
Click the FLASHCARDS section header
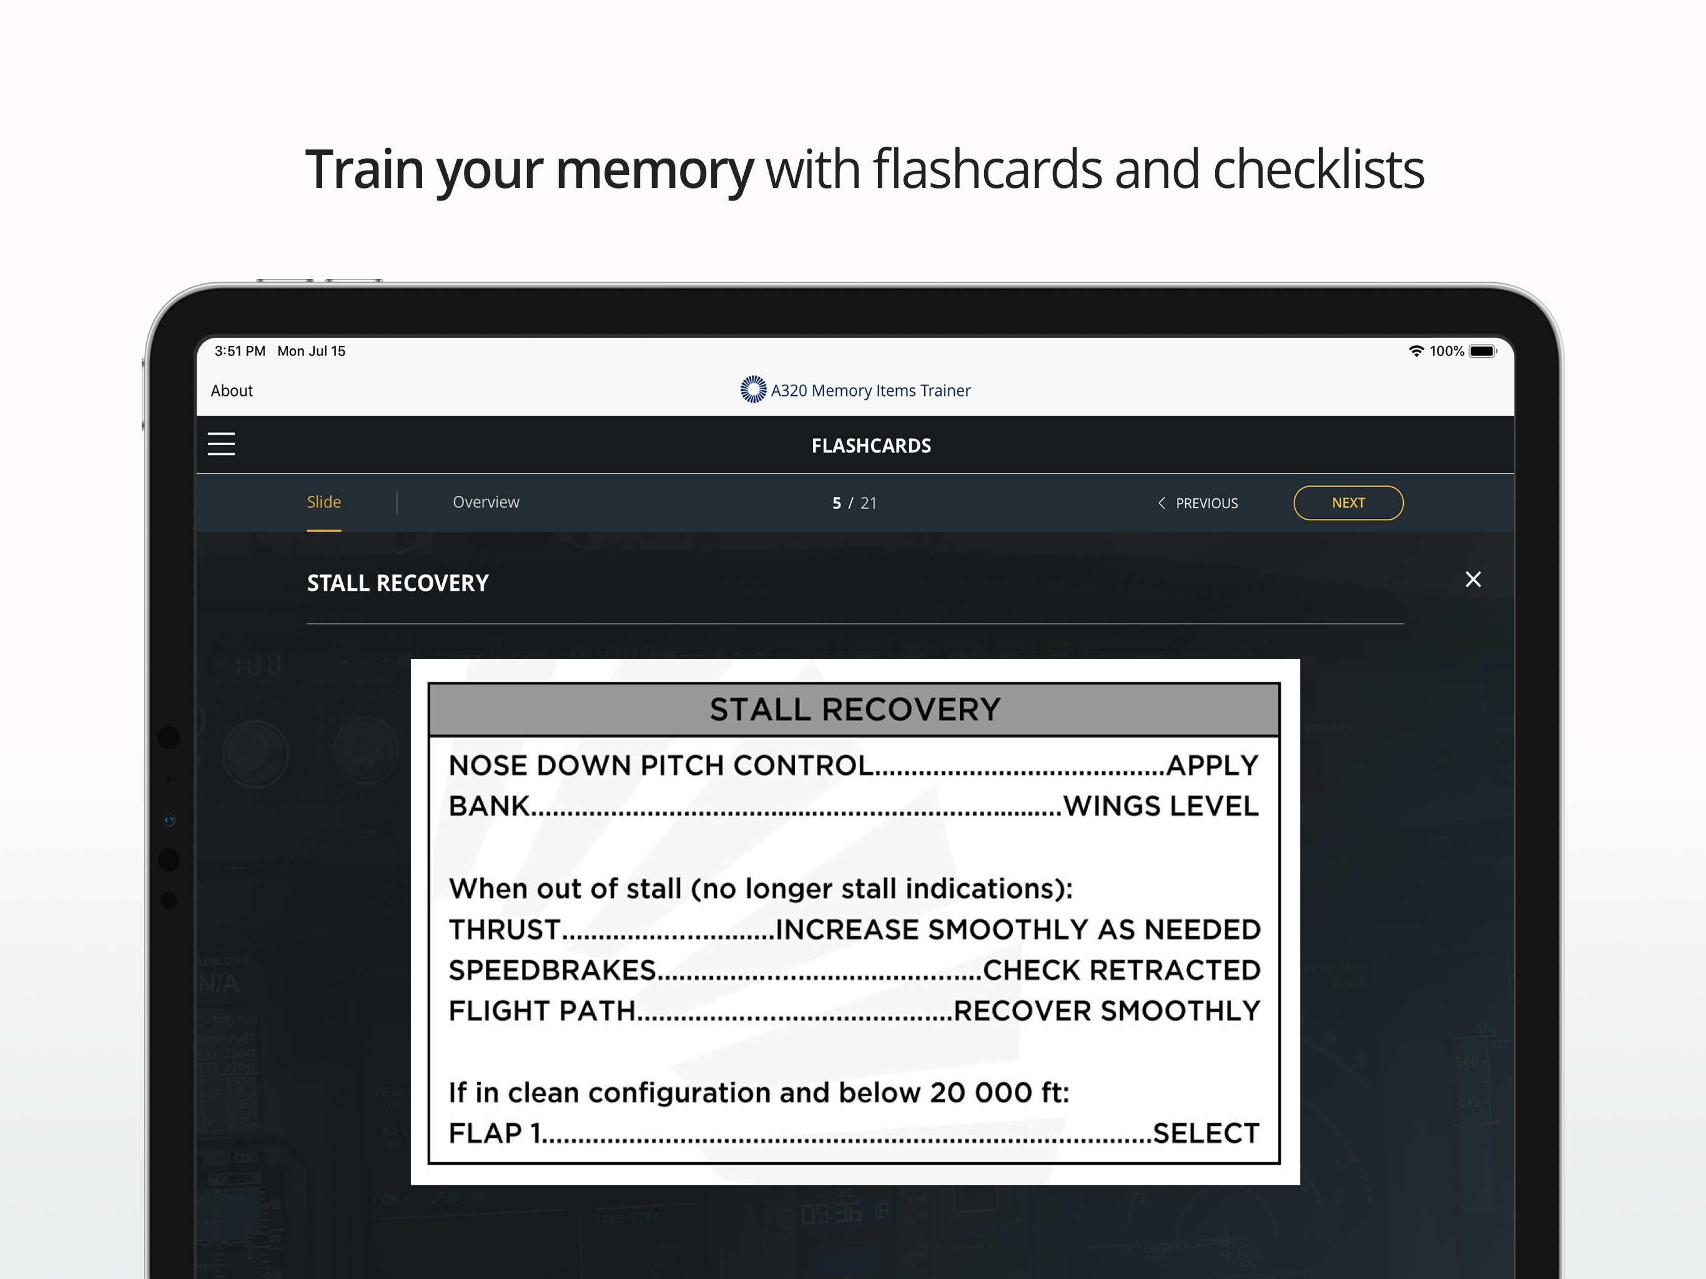(x=870, y=446)
